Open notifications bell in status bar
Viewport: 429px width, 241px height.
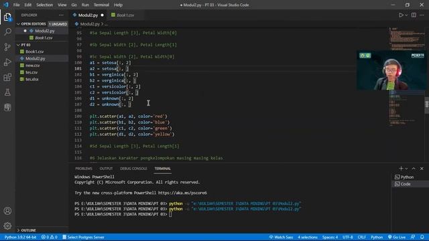point(422,237)
